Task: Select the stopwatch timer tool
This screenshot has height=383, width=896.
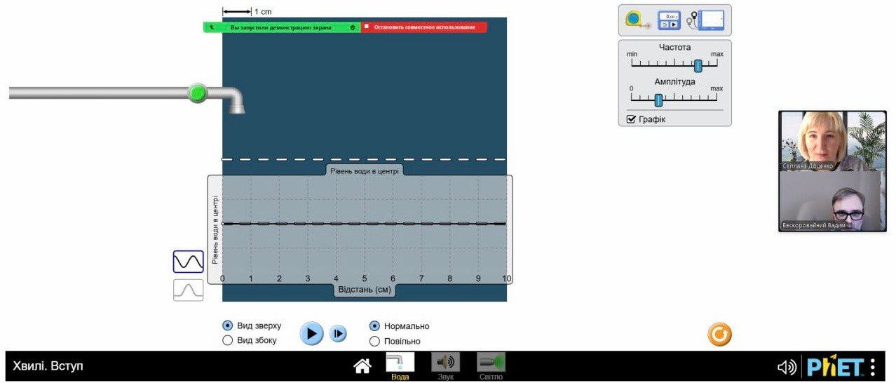Action: click(669, 20)
